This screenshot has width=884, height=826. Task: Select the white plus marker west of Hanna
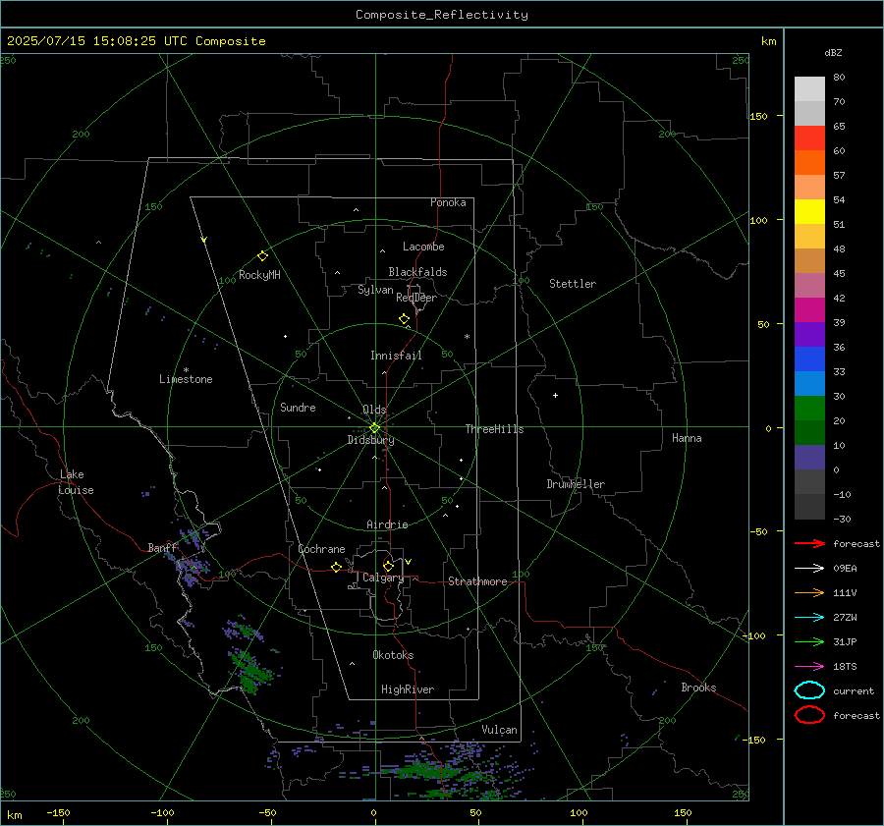(x=555, y=395)
